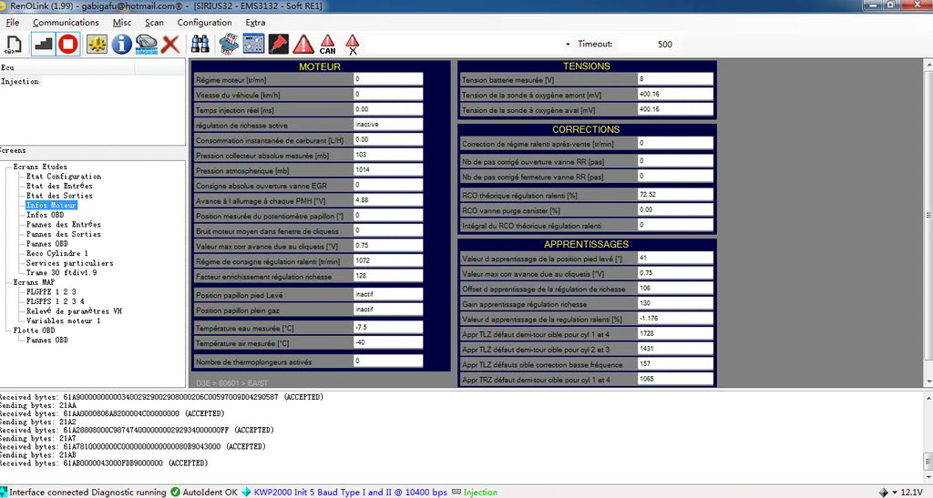Open the Scan menu
933x498 pixels.
point(154,23)
